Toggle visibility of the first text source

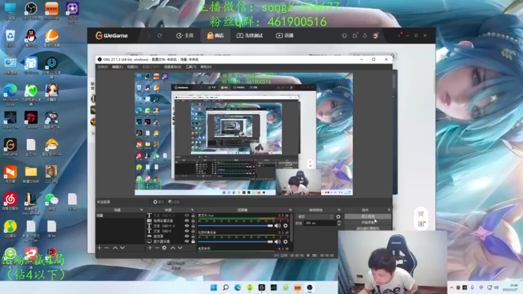(x=187, y=216)
